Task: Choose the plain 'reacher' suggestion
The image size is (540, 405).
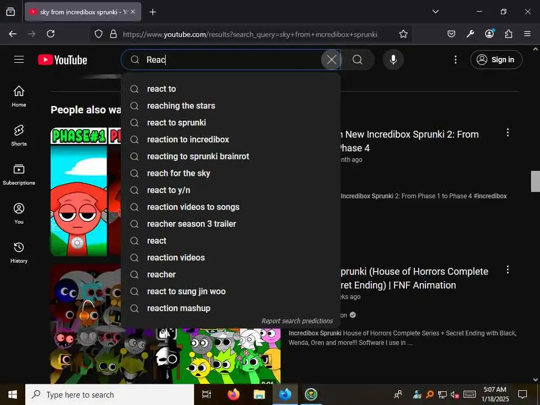Action: 231,274
